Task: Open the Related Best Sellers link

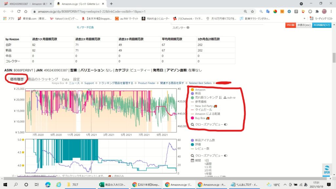Action: click(x=200, y=83)
